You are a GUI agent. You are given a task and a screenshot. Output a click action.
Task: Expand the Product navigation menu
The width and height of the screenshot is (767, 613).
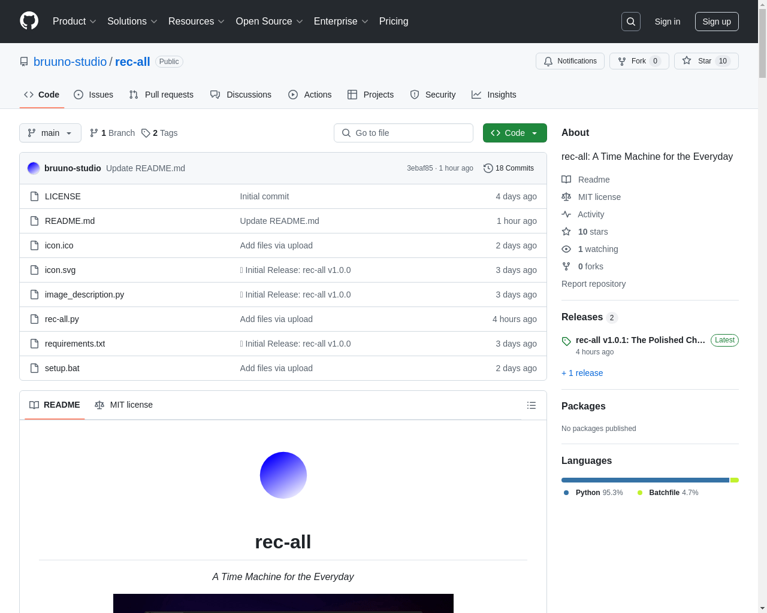click(x=74, y=22)
